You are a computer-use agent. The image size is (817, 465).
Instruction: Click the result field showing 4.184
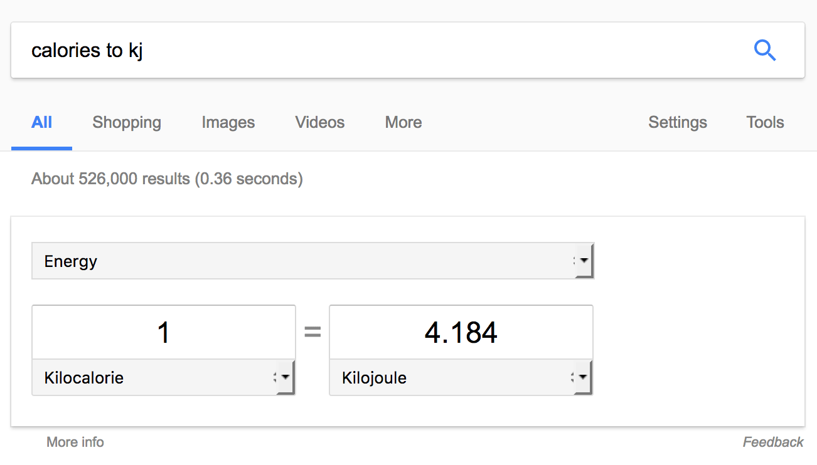[461, 332]
